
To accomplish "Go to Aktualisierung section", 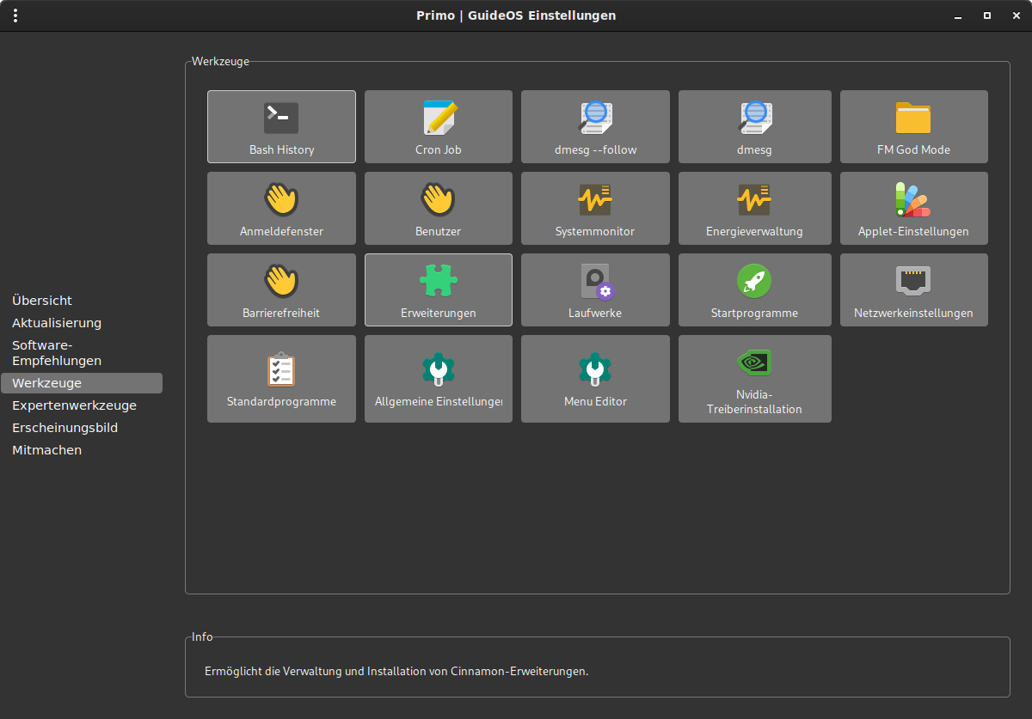I will 57,323.
